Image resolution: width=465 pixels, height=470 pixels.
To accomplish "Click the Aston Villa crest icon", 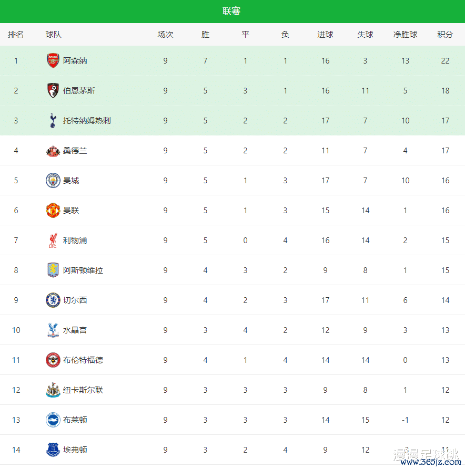I will [x=53, y=270].
